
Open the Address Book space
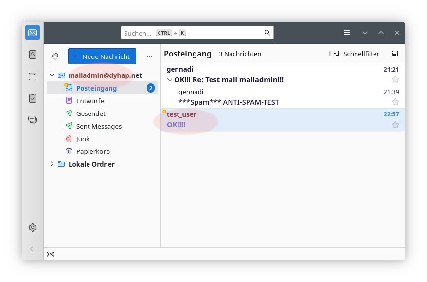point(33,55)
